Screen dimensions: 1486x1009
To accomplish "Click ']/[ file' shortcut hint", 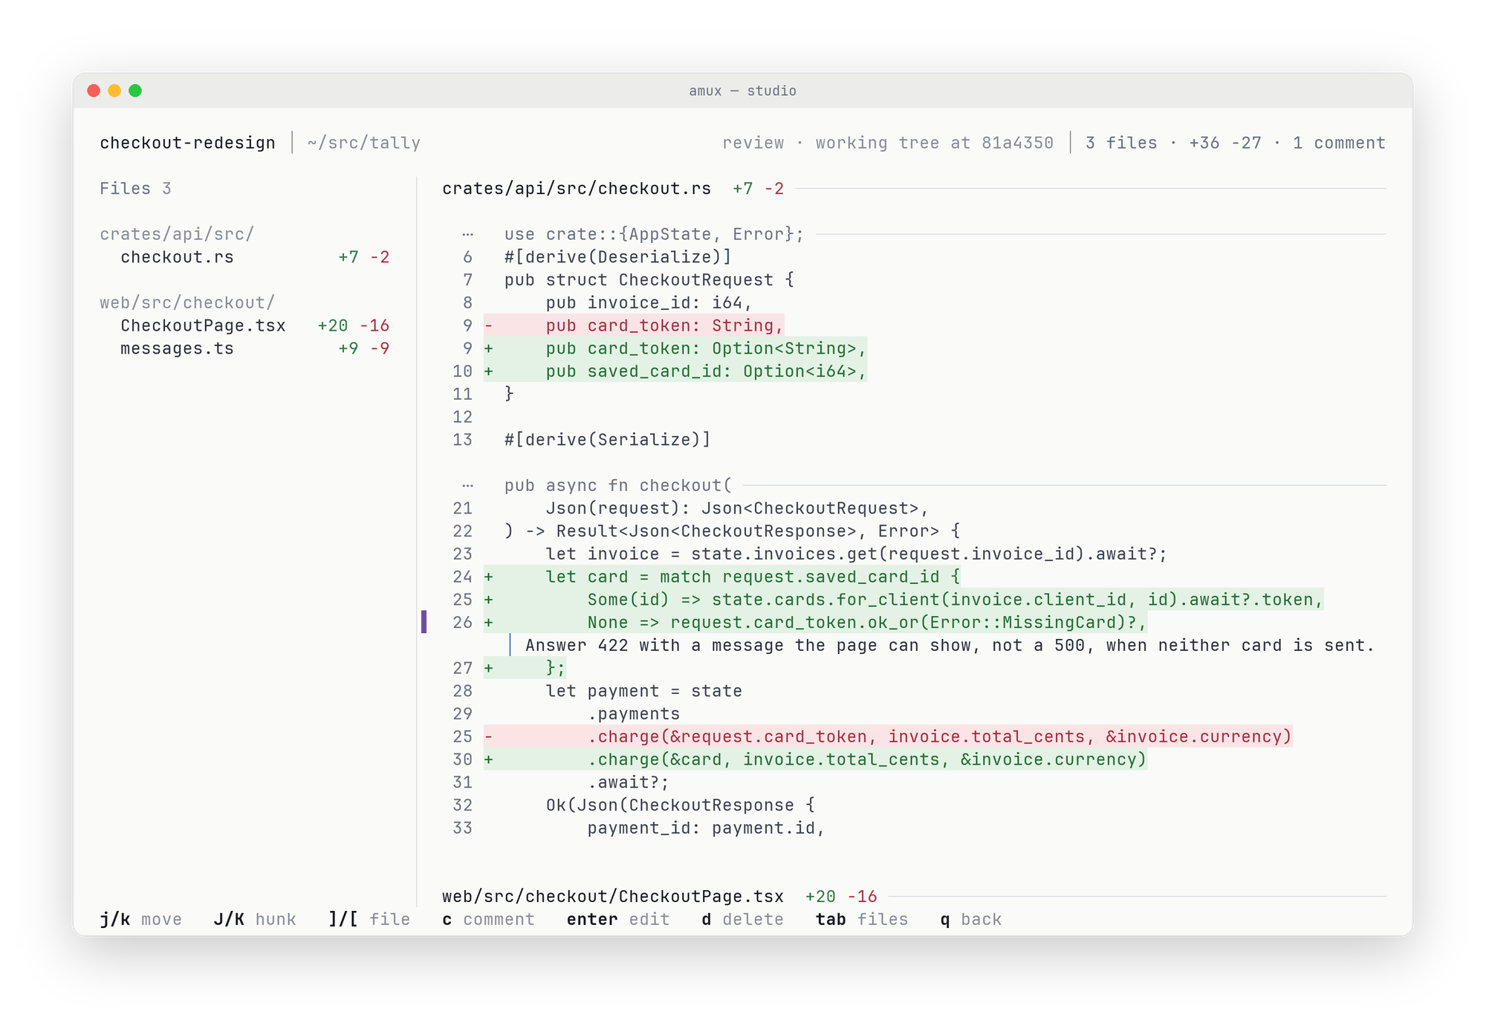I will (369, 920).
